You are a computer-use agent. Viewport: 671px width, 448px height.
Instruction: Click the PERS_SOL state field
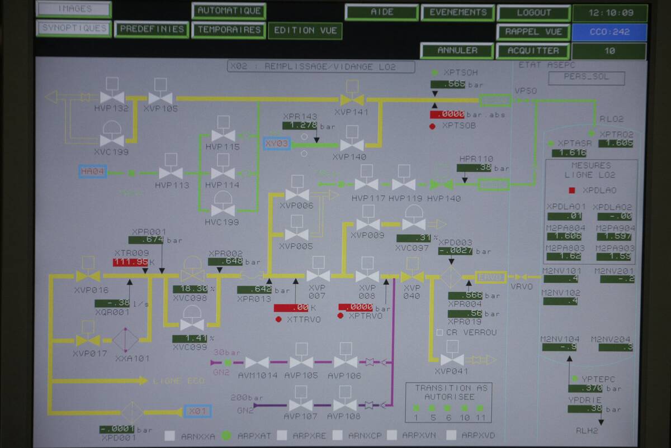[585, 77]
